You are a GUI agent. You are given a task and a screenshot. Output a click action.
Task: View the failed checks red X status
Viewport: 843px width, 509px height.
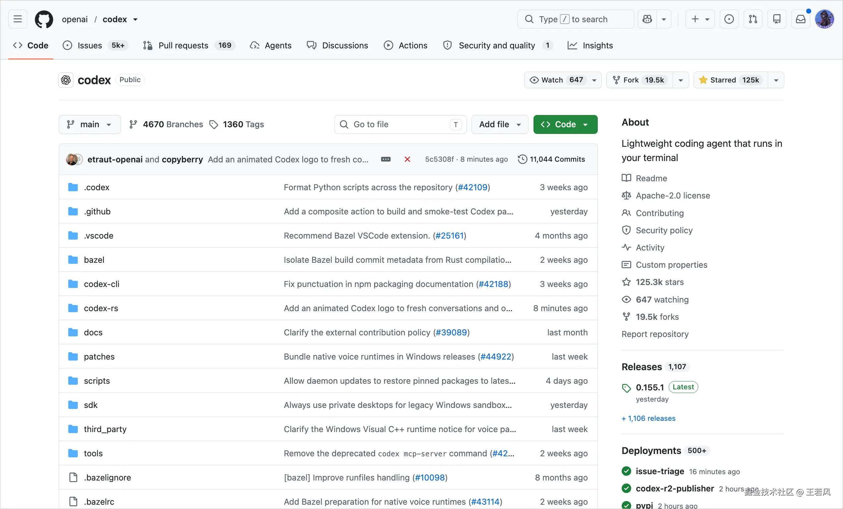click(407, 159)
